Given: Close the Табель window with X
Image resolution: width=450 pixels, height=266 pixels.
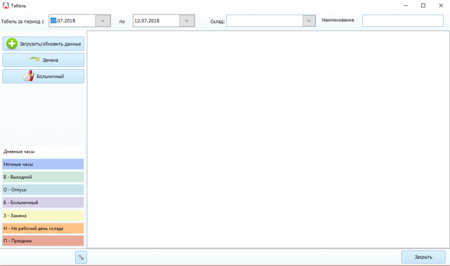Looking at the screenshot, I should coord(441,5).
